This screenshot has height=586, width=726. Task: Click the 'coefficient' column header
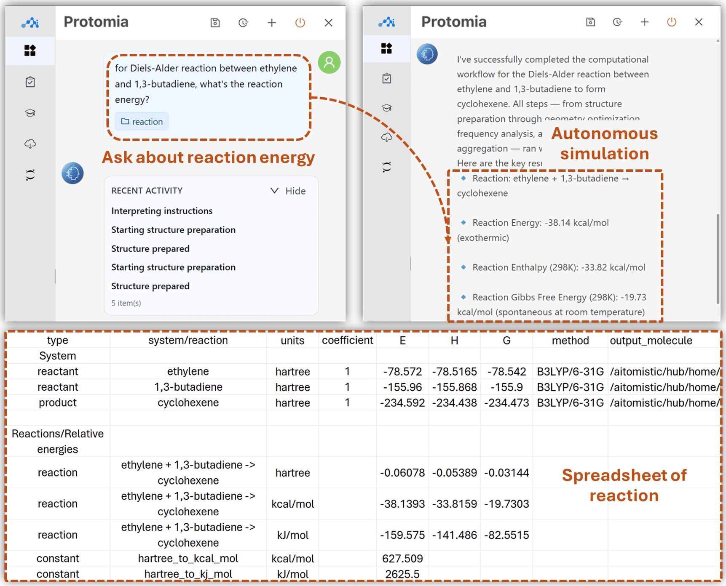coord(348,340)
